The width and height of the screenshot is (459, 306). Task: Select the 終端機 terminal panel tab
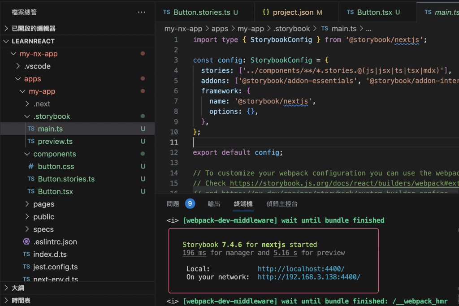point(243,203)
